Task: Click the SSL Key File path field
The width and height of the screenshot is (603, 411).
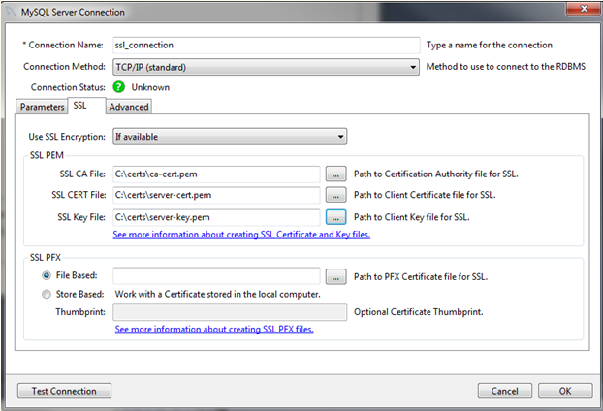Action: tap(216, 217)
